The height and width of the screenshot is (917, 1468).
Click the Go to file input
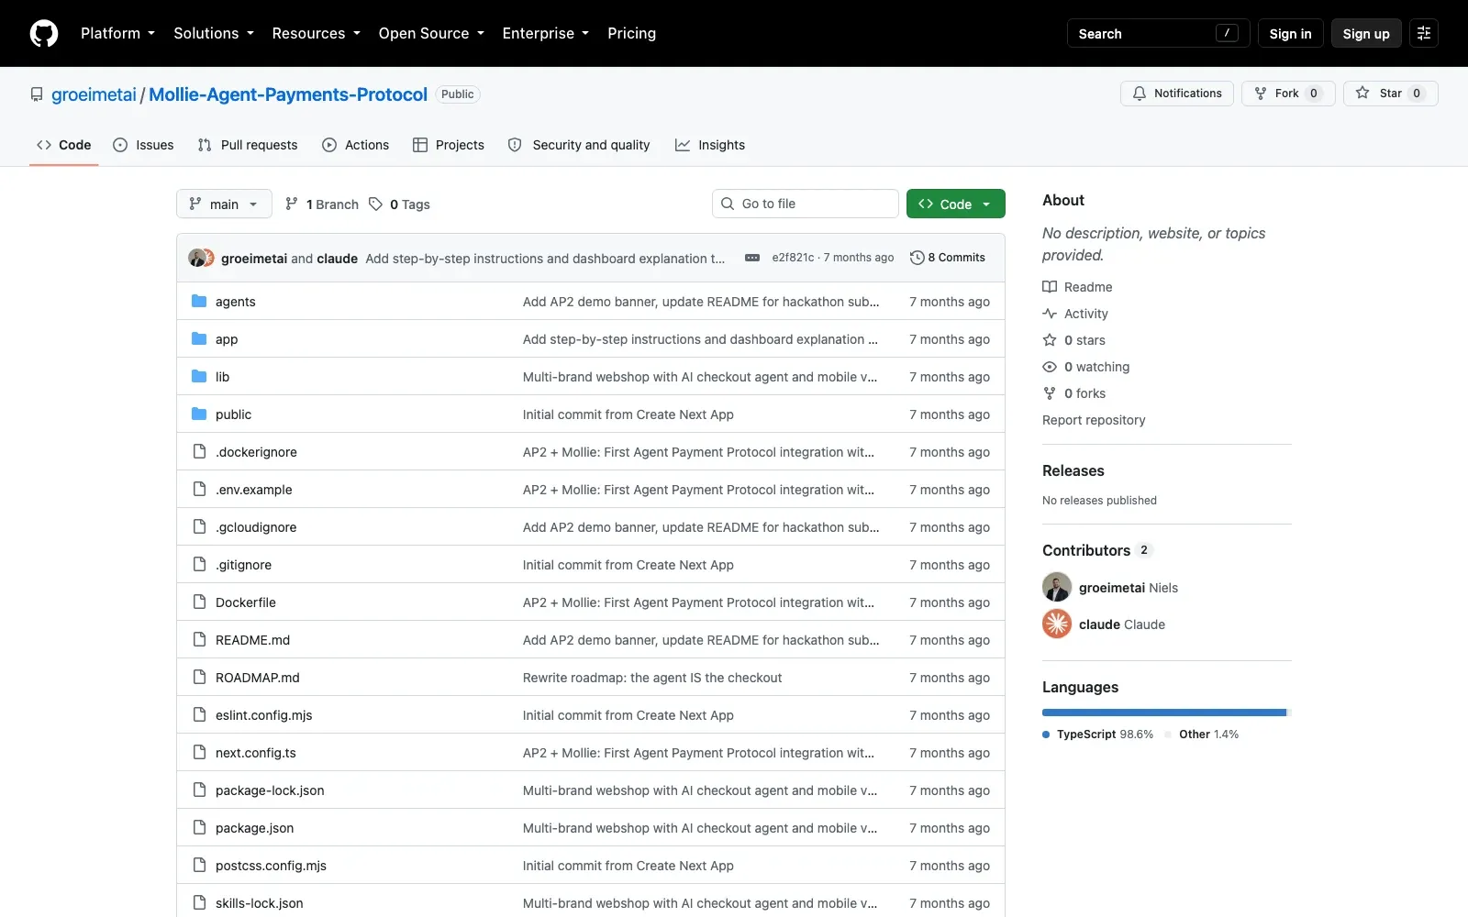tap(806, 204)
